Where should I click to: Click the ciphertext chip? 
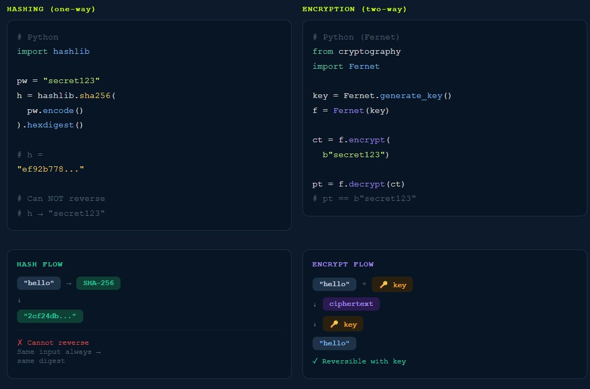[x=351, y=304]
